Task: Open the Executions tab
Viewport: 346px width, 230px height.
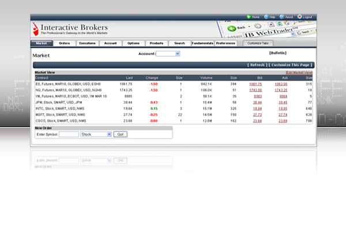Action: 88,43
